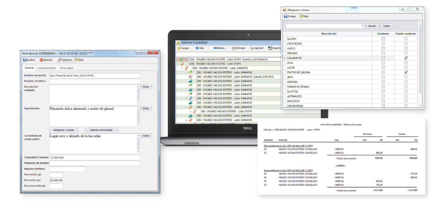This screenshot has height=205, width=445.
Task: Click the Peso bruto field
Action: click(x=56, y=174)
